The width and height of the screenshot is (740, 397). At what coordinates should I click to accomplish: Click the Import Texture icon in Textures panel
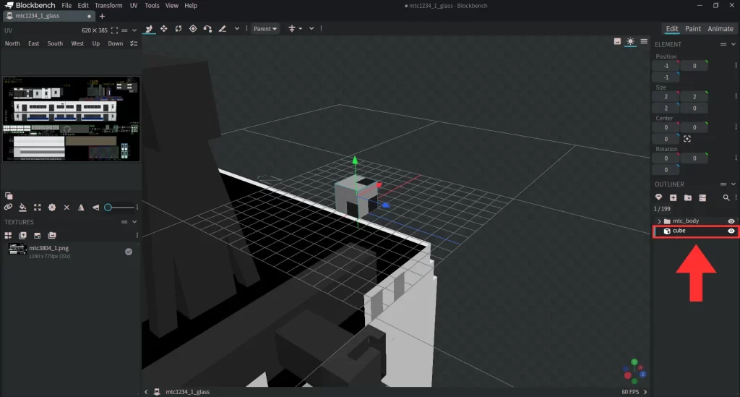22,235
